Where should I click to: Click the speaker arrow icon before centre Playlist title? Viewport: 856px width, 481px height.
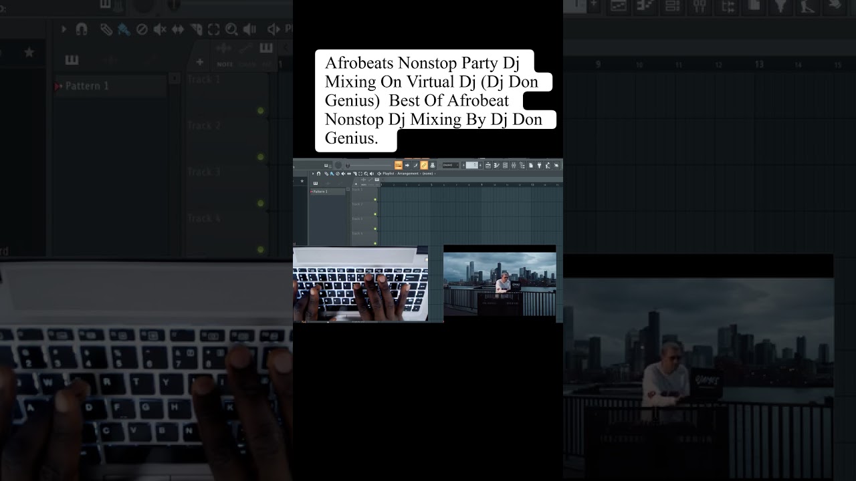(x=379, y=174)
